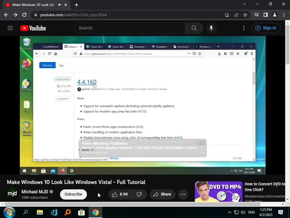Click the video player frame
The image size is (290, 218).
coord(143,105)
